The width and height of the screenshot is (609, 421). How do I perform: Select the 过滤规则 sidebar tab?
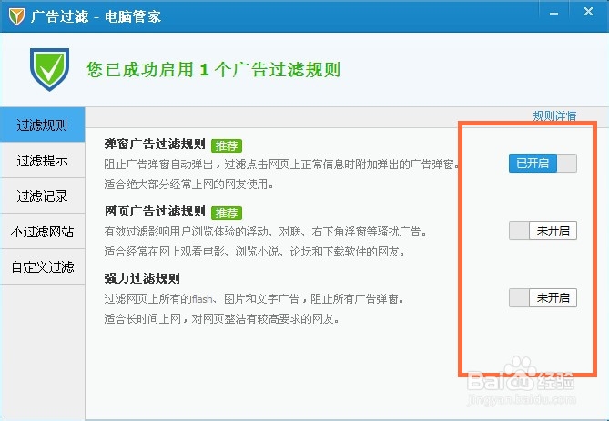click(43, 125)
